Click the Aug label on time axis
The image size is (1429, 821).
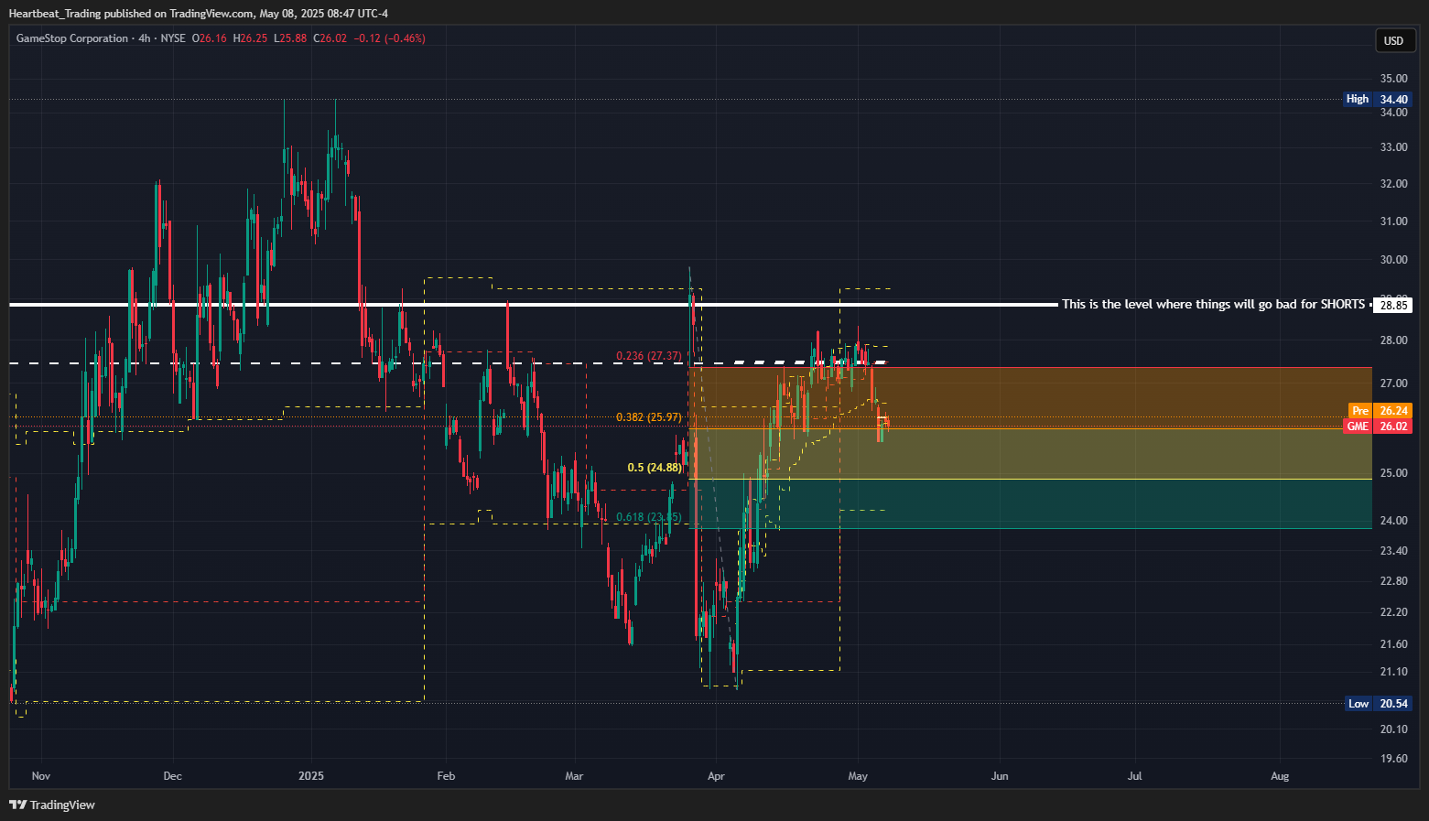(1280, 776)
